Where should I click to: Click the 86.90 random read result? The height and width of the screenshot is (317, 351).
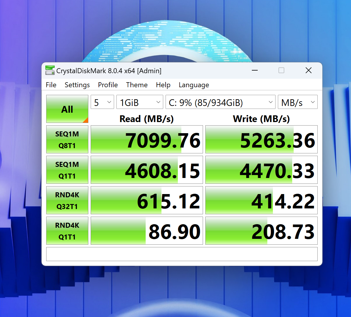click(147, 231)
